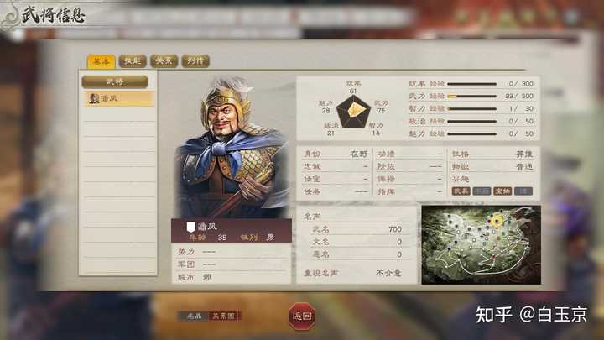Screen dimensions: 604x340
Task: Click the 武将 list header button
Action: pyautogui.click(x=115, y=81)
